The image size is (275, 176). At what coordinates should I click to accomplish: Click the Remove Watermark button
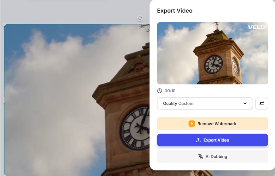coord(212,124)
